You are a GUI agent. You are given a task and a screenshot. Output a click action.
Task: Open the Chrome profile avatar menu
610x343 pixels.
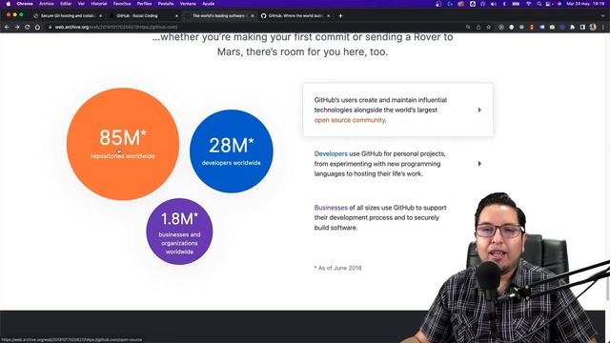(x=593, y=28)
